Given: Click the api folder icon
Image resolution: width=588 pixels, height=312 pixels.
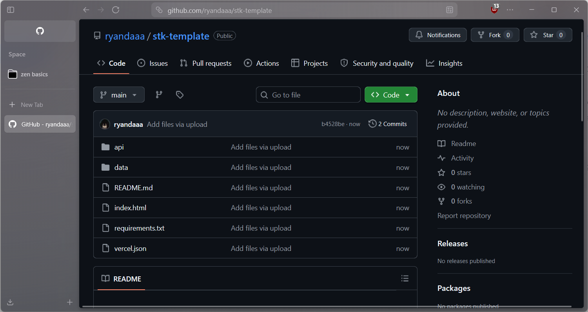Looking at the screenshot, I should coord(105,147).
